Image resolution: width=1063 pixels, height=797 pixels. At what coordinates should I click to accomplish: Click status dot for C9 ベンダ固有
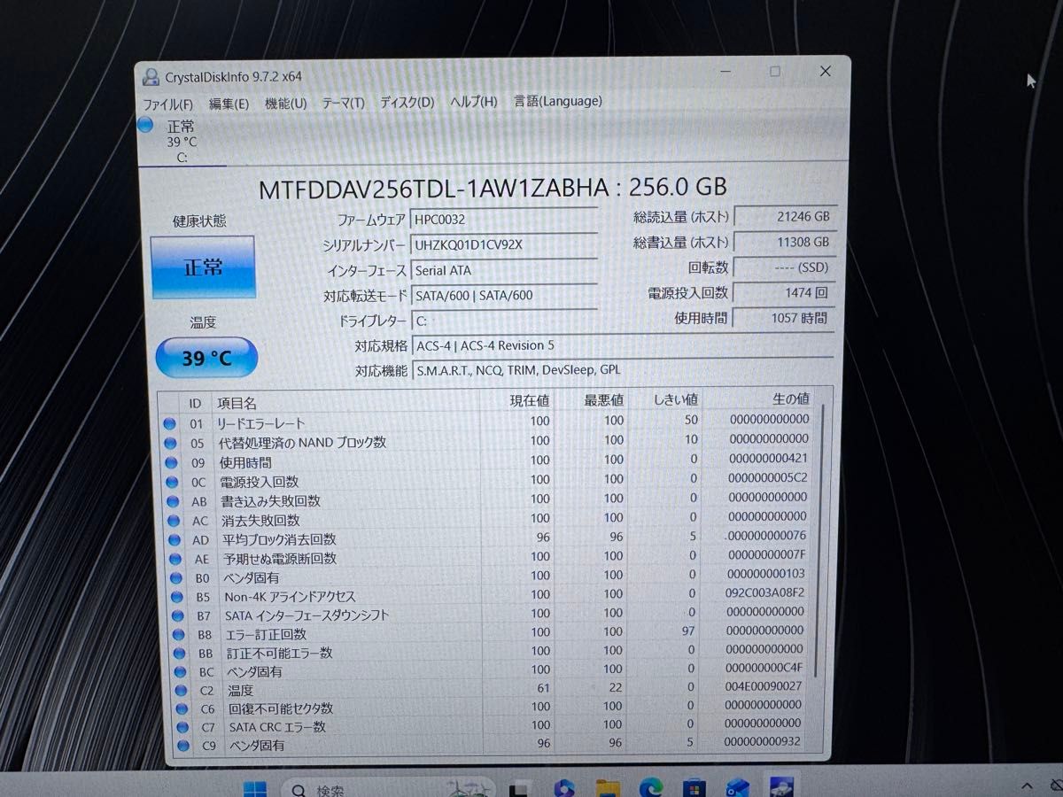pyautogui.click(x=182, y=747)
